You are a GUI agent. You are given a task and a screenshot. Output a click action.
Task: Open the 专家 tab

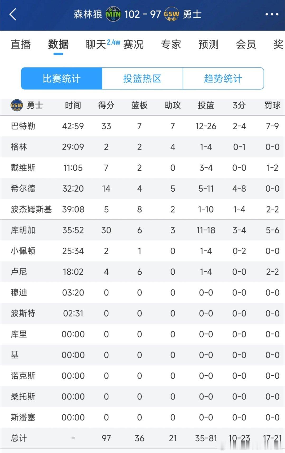tap(171, 44)
